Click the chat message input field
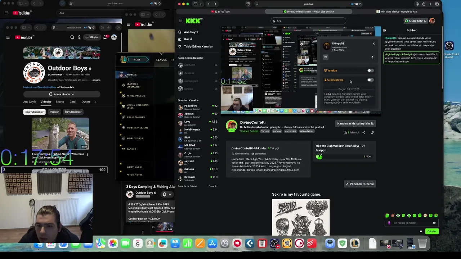461x259 pixels. point(411,223)
